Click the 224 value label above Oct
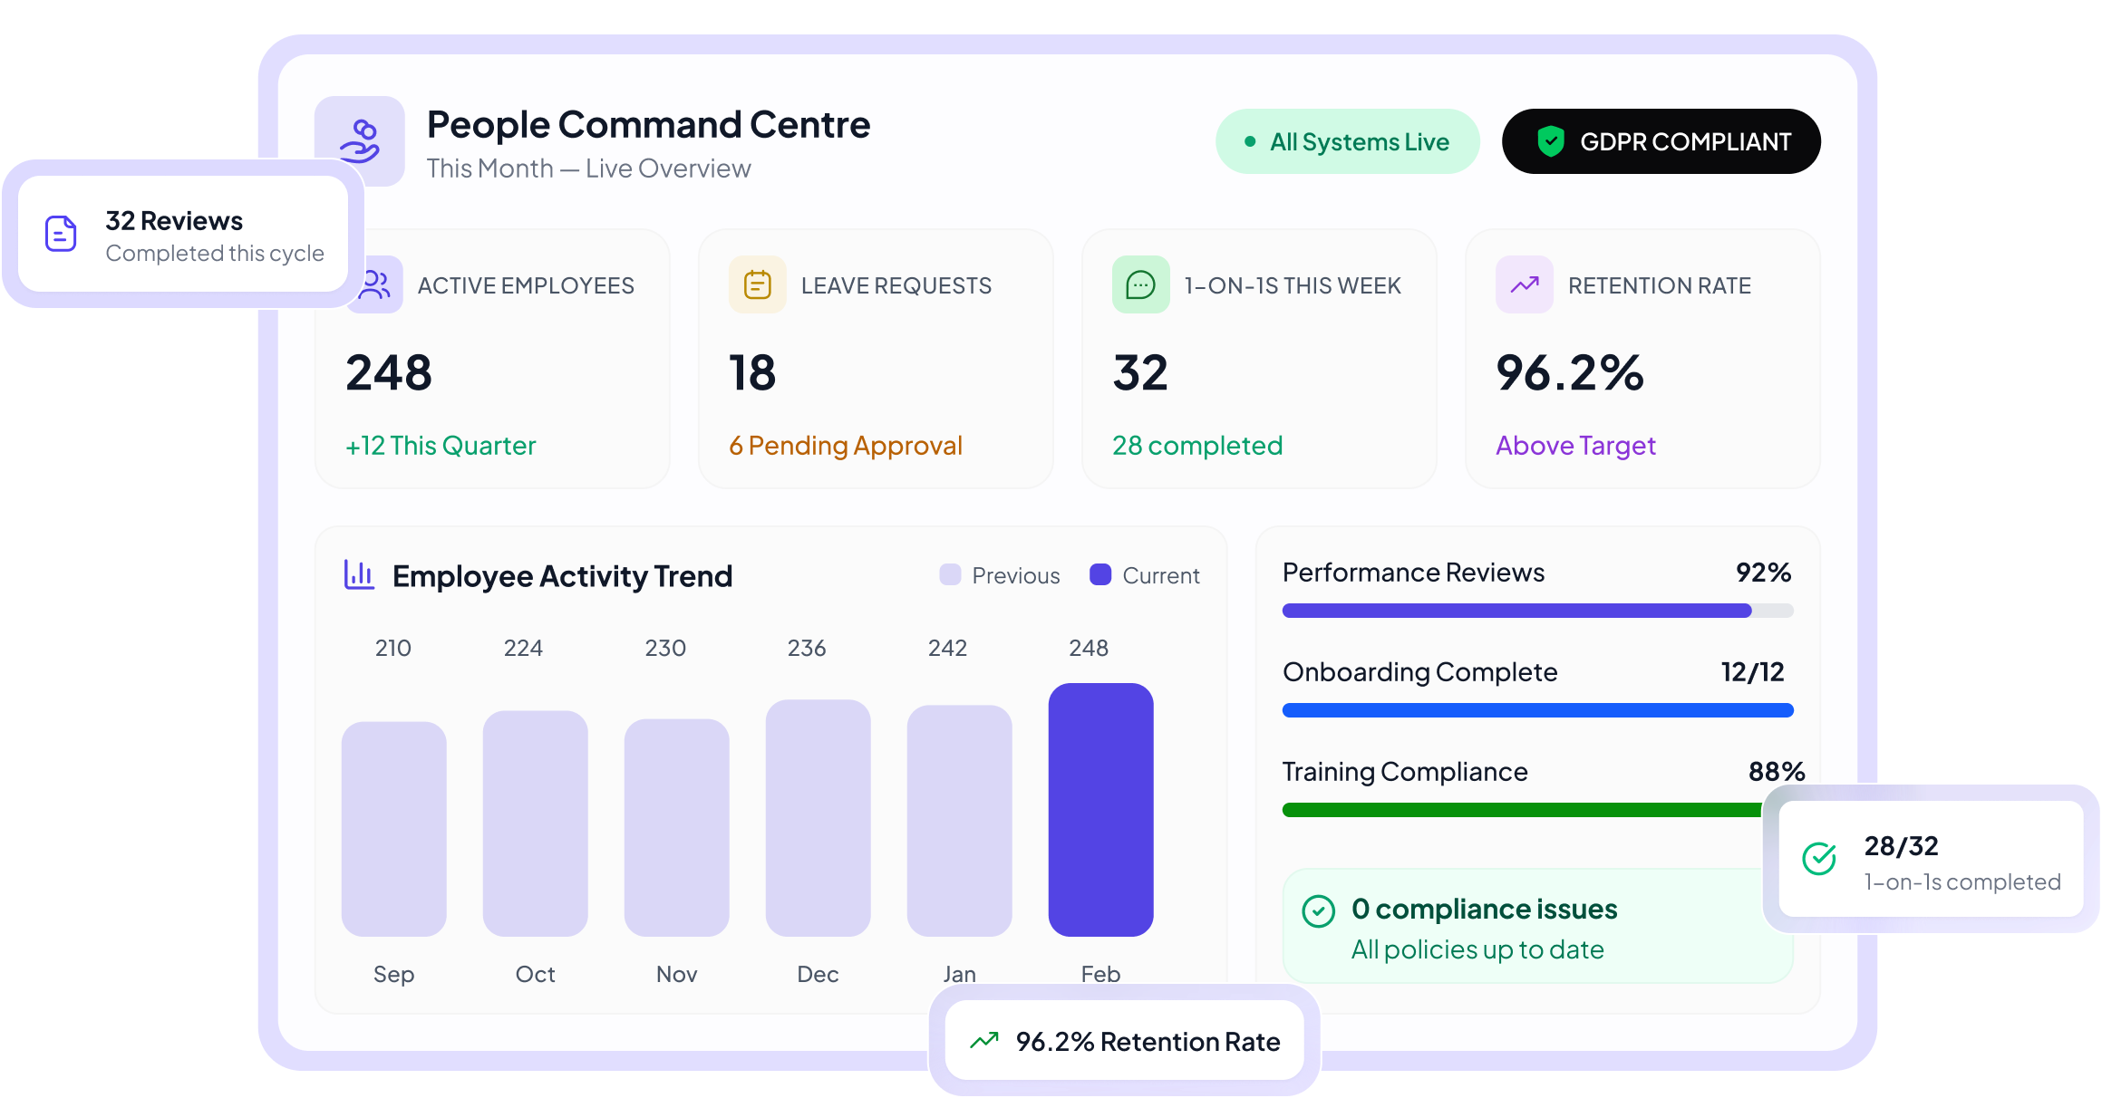Viewport: 2102px width, 1098px height. pyautogui.click(x=523, y=648)
